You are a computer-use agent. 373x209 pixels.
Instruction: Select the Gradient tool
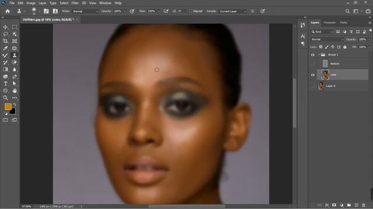[5, 70]
